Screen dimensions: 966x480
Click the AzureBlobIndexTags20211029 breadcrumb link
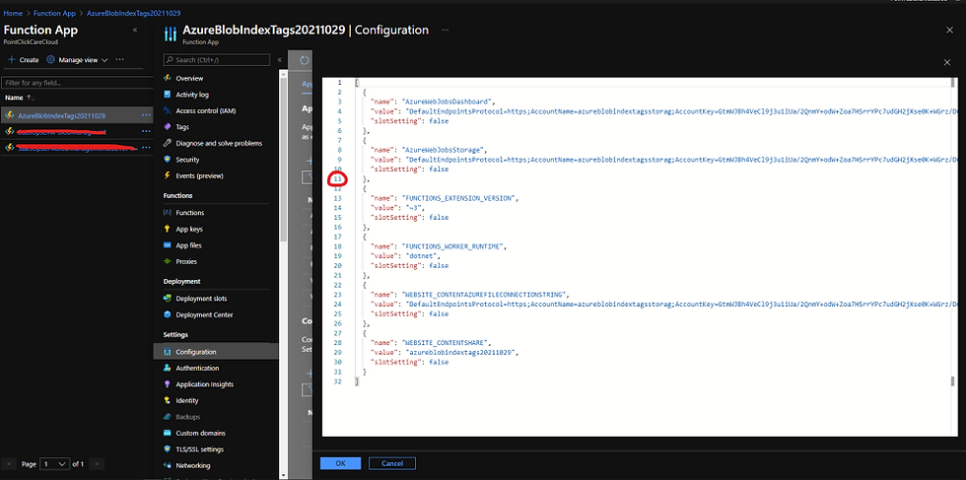coord(134,13)
